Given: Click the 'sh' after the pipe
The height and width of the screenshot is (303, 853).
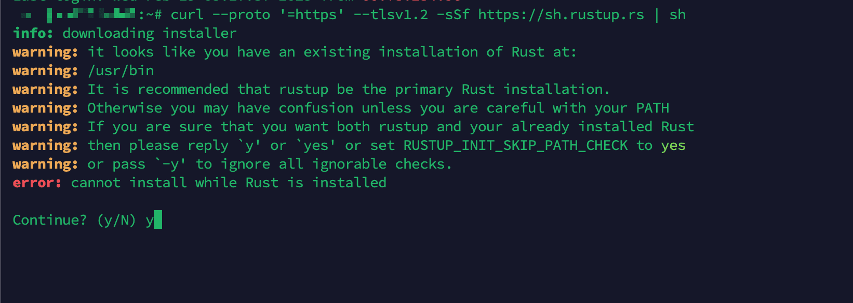Looking at the screenshot, I should [x=677, y=15].
